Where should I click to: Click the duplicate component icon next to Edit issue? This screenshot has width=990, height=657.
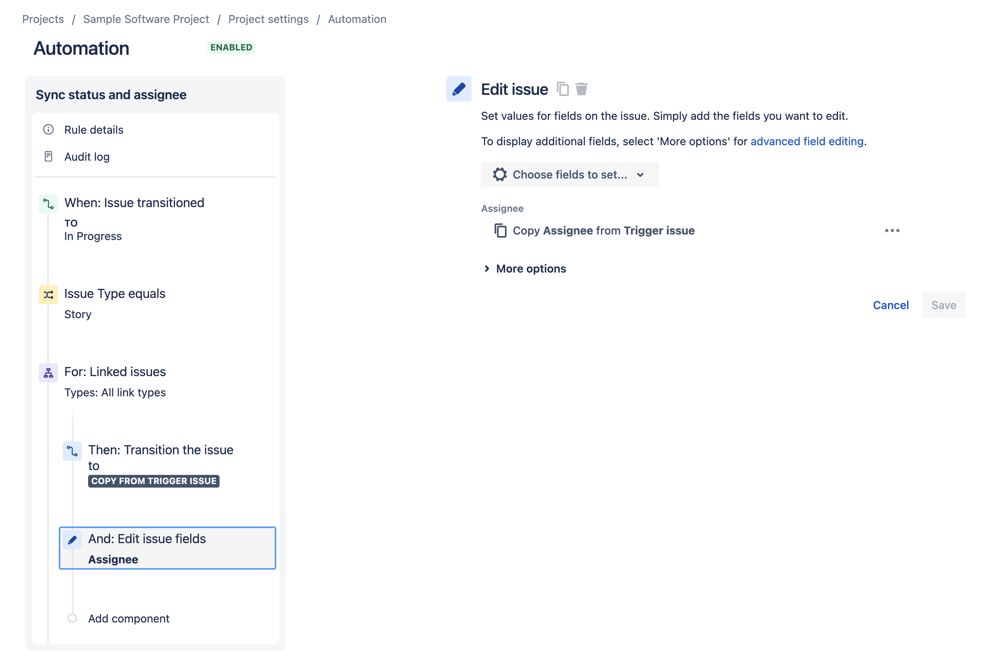tap(562, 89)
